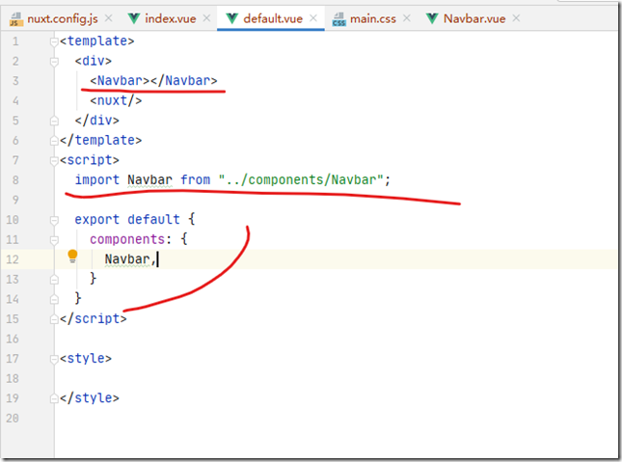
Task: Collapse the <script> block at line 7
Action: click(54, 161)
